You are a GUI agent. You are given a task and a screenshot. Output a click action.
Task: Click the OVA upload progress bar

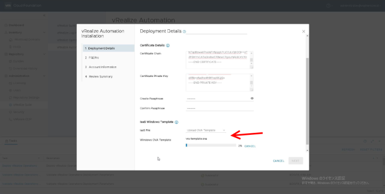coord(211,145)
